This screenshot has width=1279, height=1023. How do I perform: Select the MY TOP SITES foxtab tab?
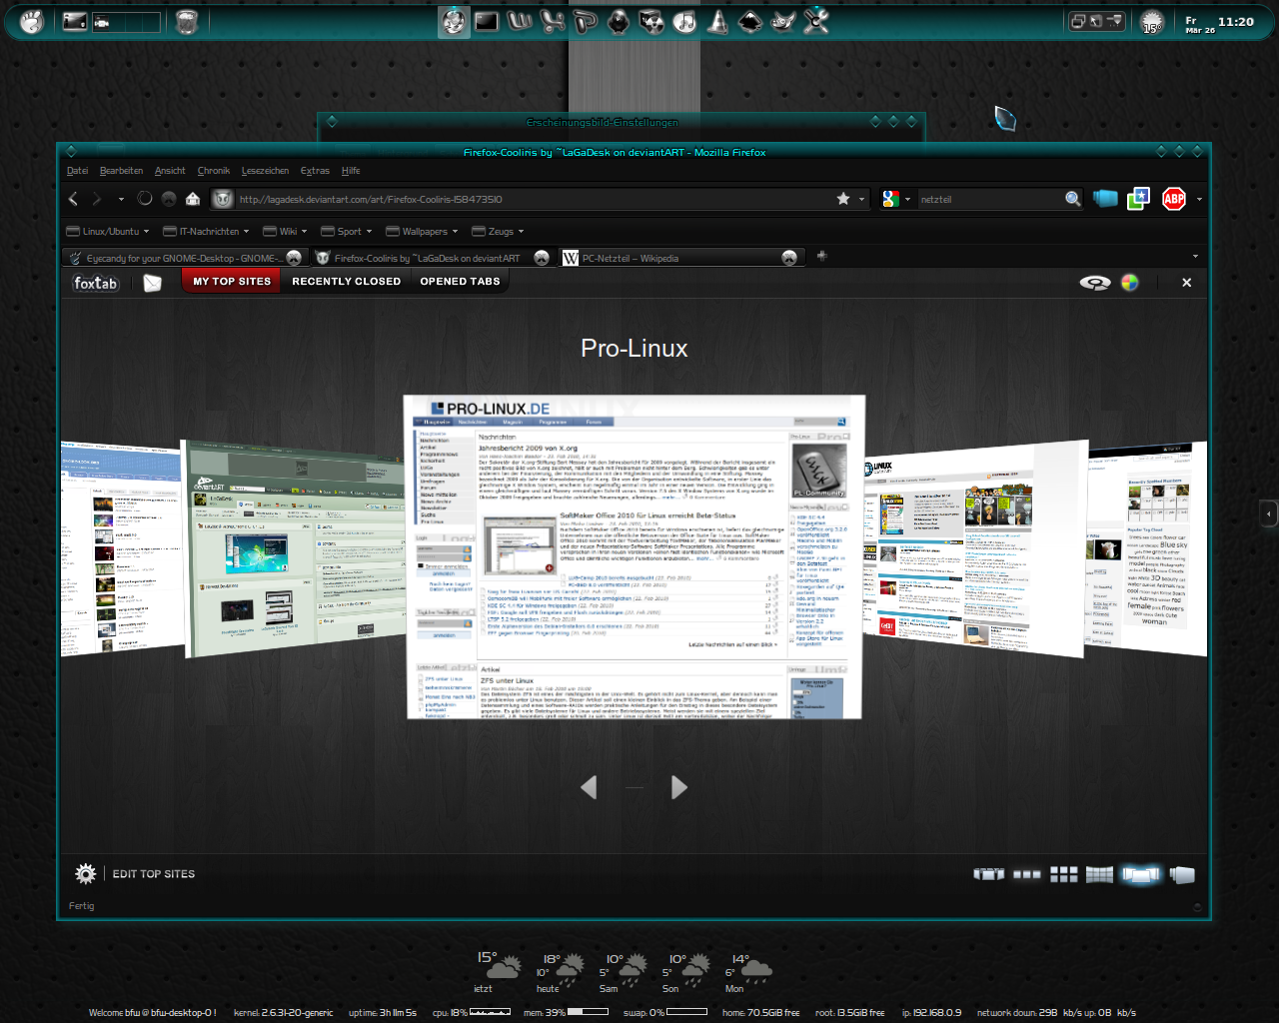[232, 282]
